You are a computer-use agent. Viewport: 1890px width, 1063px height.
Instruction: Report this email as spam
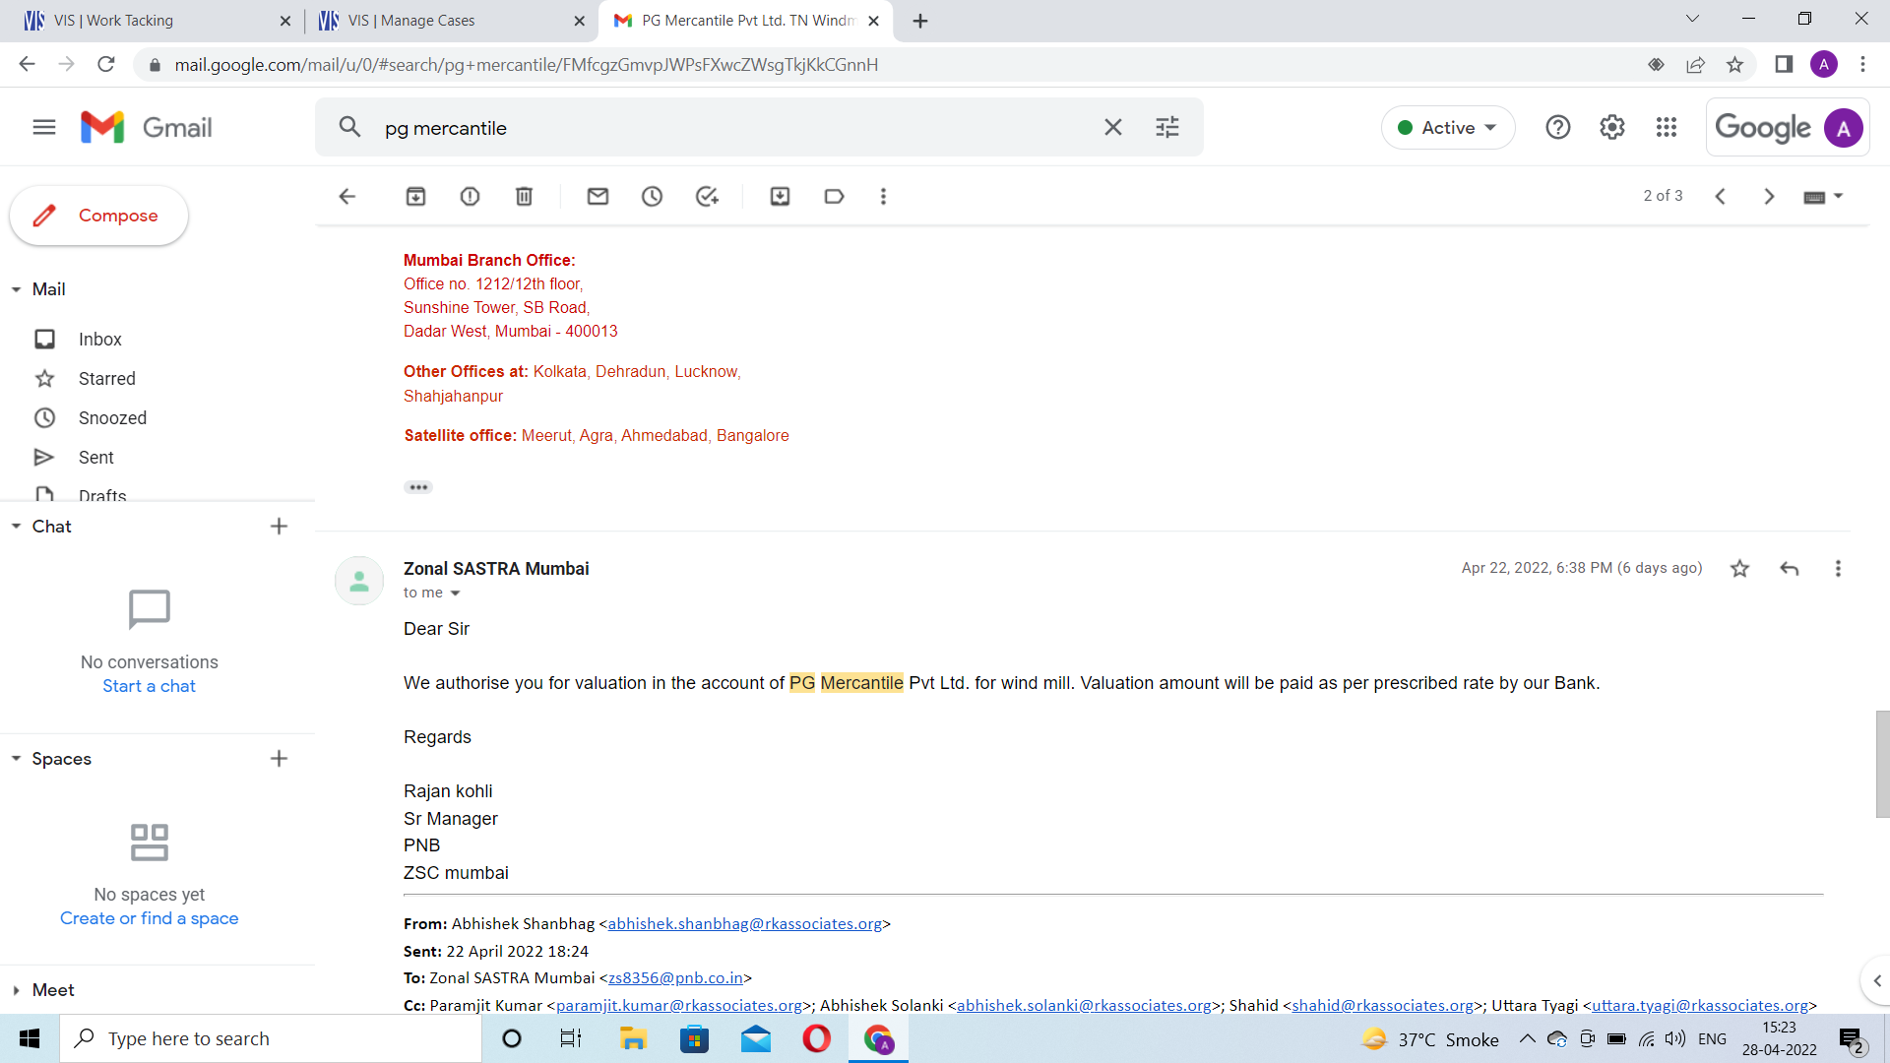470,196
